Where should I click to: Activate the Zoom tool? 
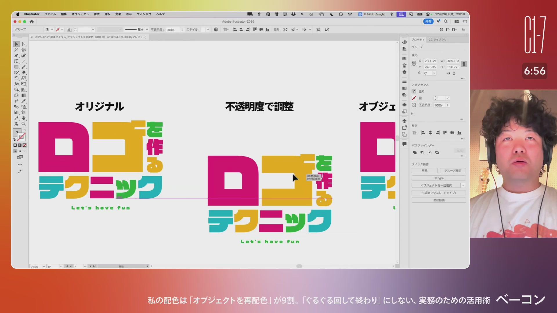click(x=24, y=124)
